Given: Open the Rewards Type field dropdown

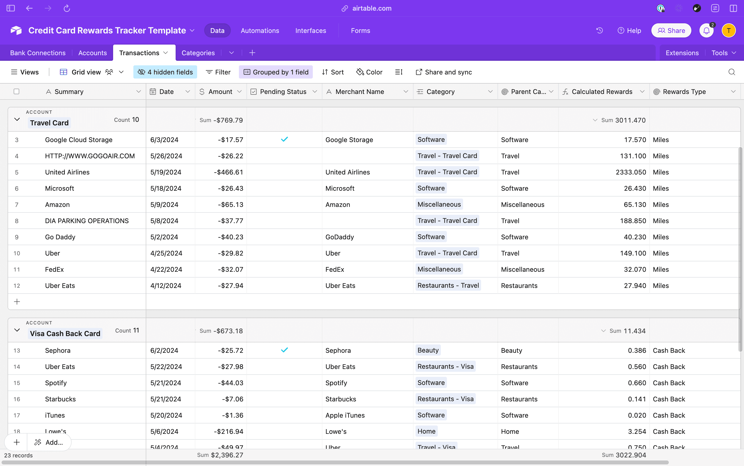Looking at the screenshot, I should [x=734, y=91].
